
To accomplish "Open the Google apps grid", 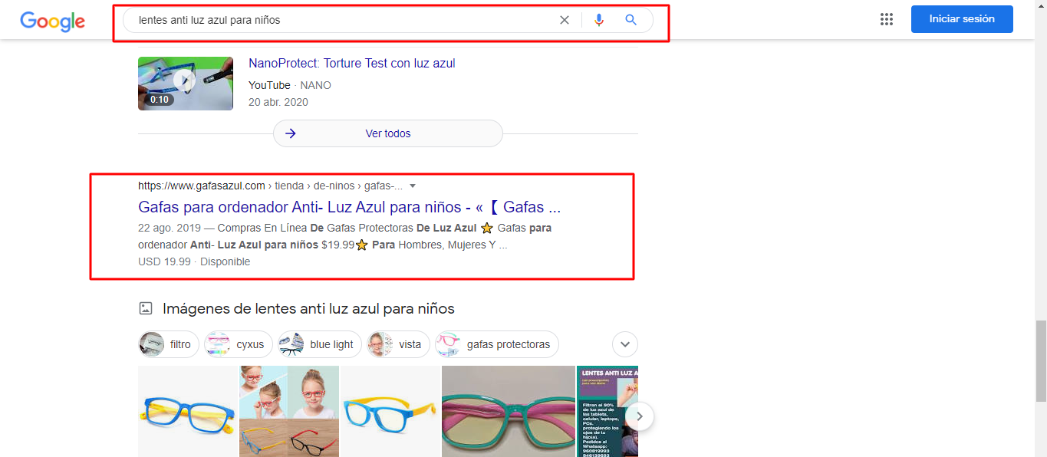I will (887, 19).
